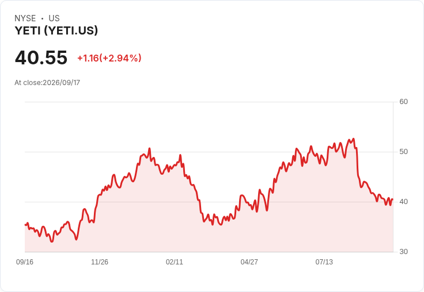Click the chart's lowest point near 32
424x292 pixels.
(x=52, y=241)
